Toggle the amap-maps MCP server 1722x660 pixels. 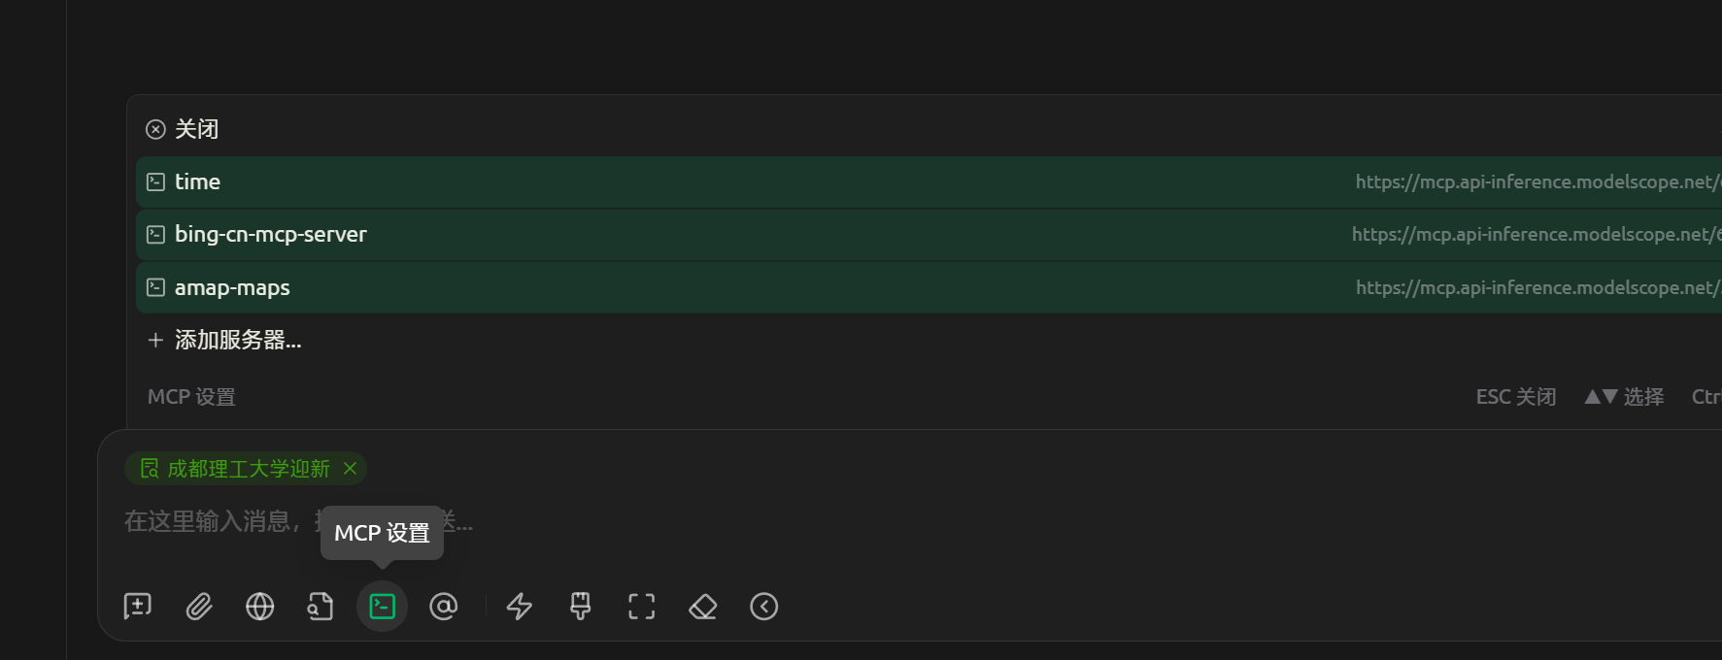click(x=232, y=288)
